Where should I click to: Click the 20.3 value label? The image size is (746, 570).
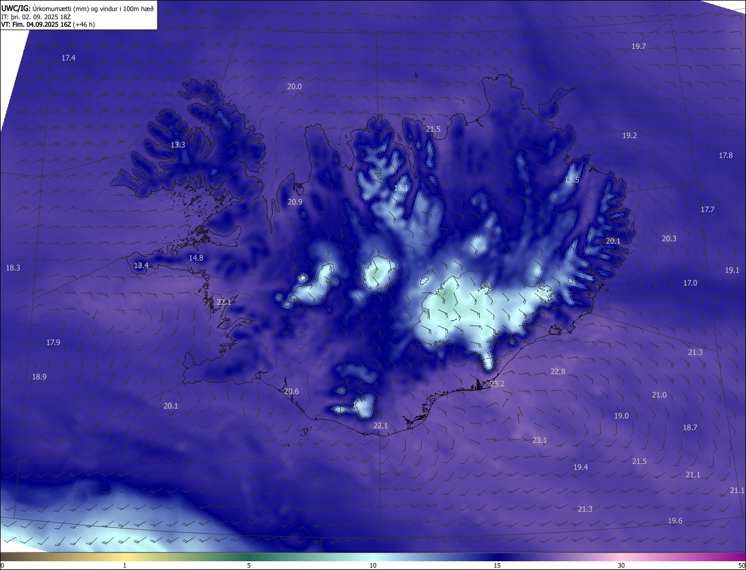[669, 238]
